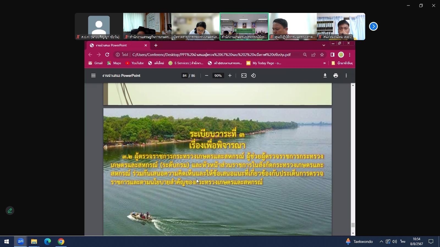
Task: Open the Taekwondo taskbar widget
Action: click(359, 242)
